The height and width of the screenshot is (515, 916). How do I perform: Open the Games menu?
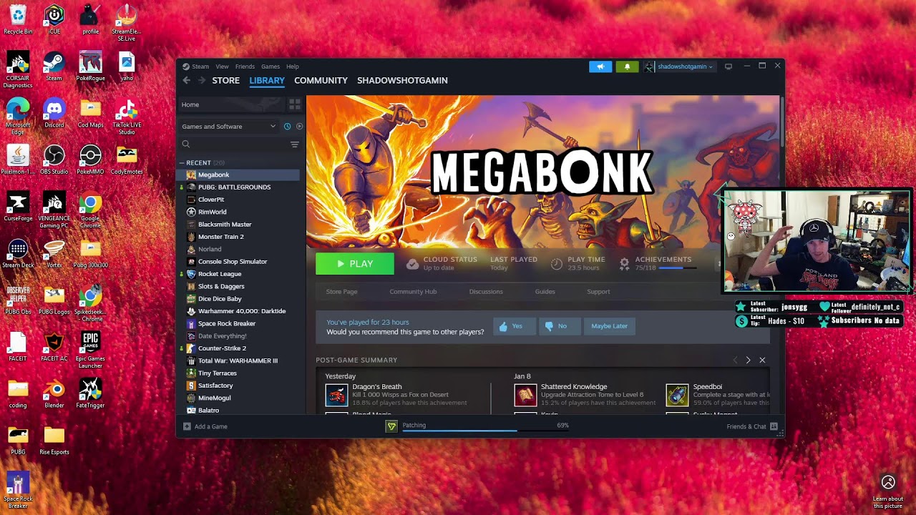[x=271, y=67]
